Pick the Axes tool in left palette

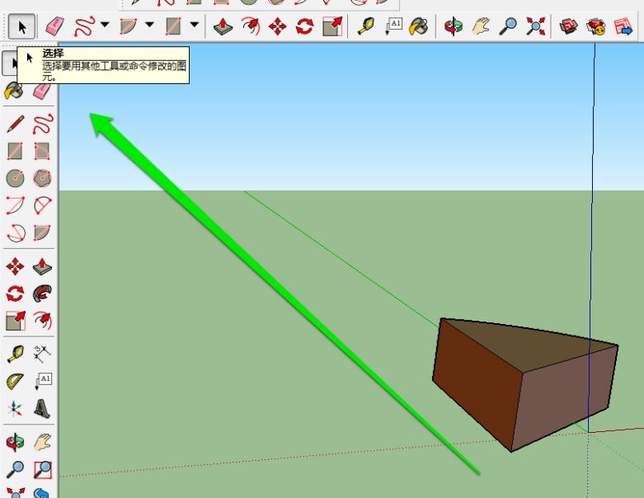click(15, 408)
